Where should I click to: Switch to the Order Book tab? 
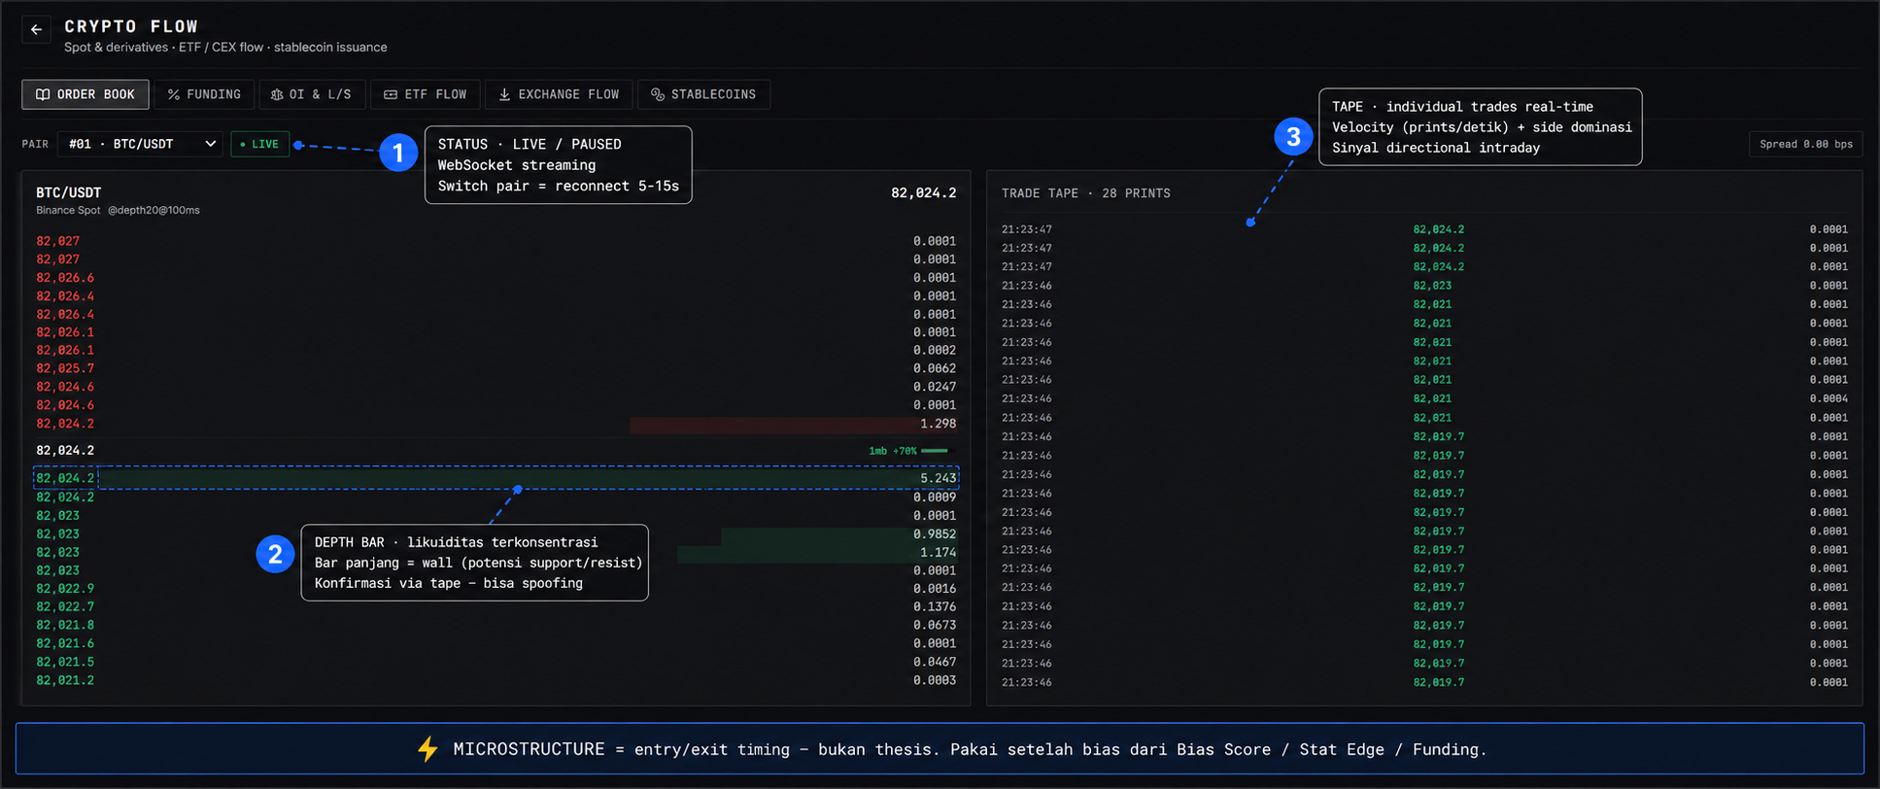[x=85, y=94]
